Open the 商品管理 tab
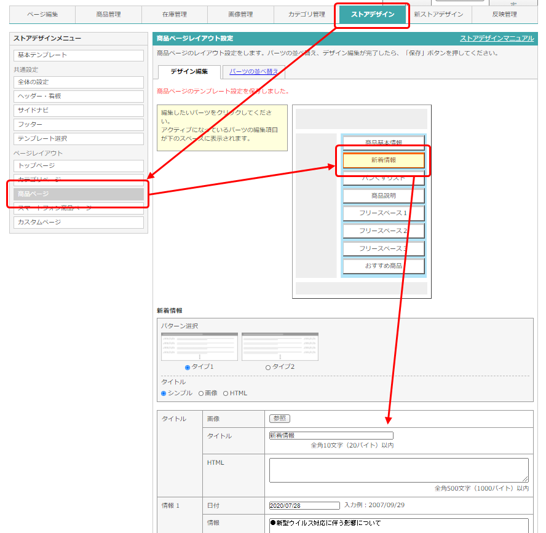The width and height of the screenshot is (546, 533). pos(108,14)
